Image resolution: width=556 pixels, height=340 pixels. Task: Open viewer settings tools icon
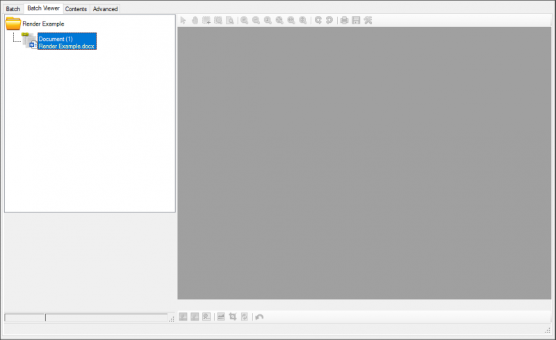(368, 20)
